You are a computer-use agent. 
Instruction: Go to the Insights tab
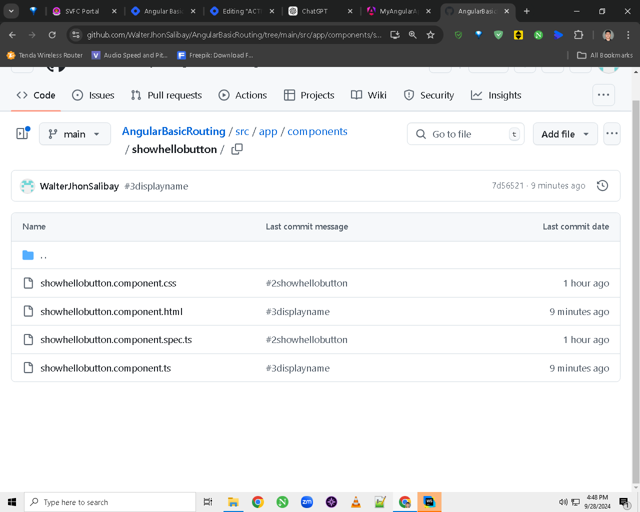click(x=496, y=95)
